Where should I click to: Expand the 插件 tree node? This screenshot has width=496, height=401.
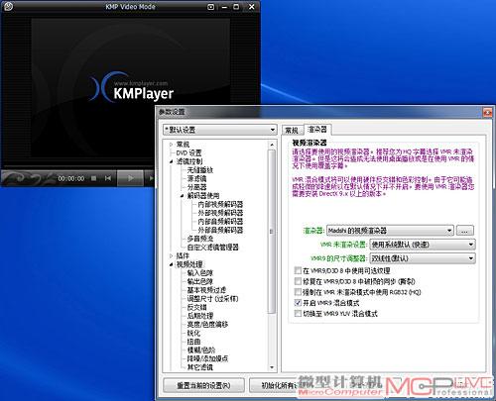click(171, 255)
